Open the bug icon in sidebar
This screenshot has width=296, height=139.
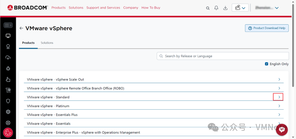8,68
